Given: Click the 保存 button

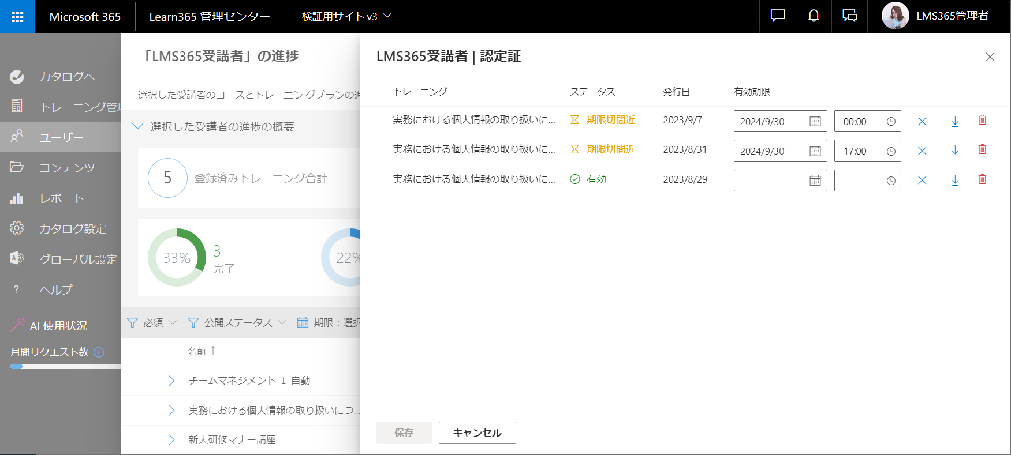Looking at the screenshot, I should 404,433.
